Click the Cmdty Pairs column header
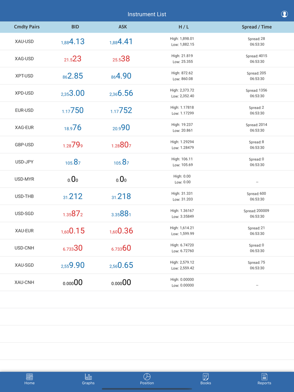This screenshot has width=294, height=392. coord(27,27)
